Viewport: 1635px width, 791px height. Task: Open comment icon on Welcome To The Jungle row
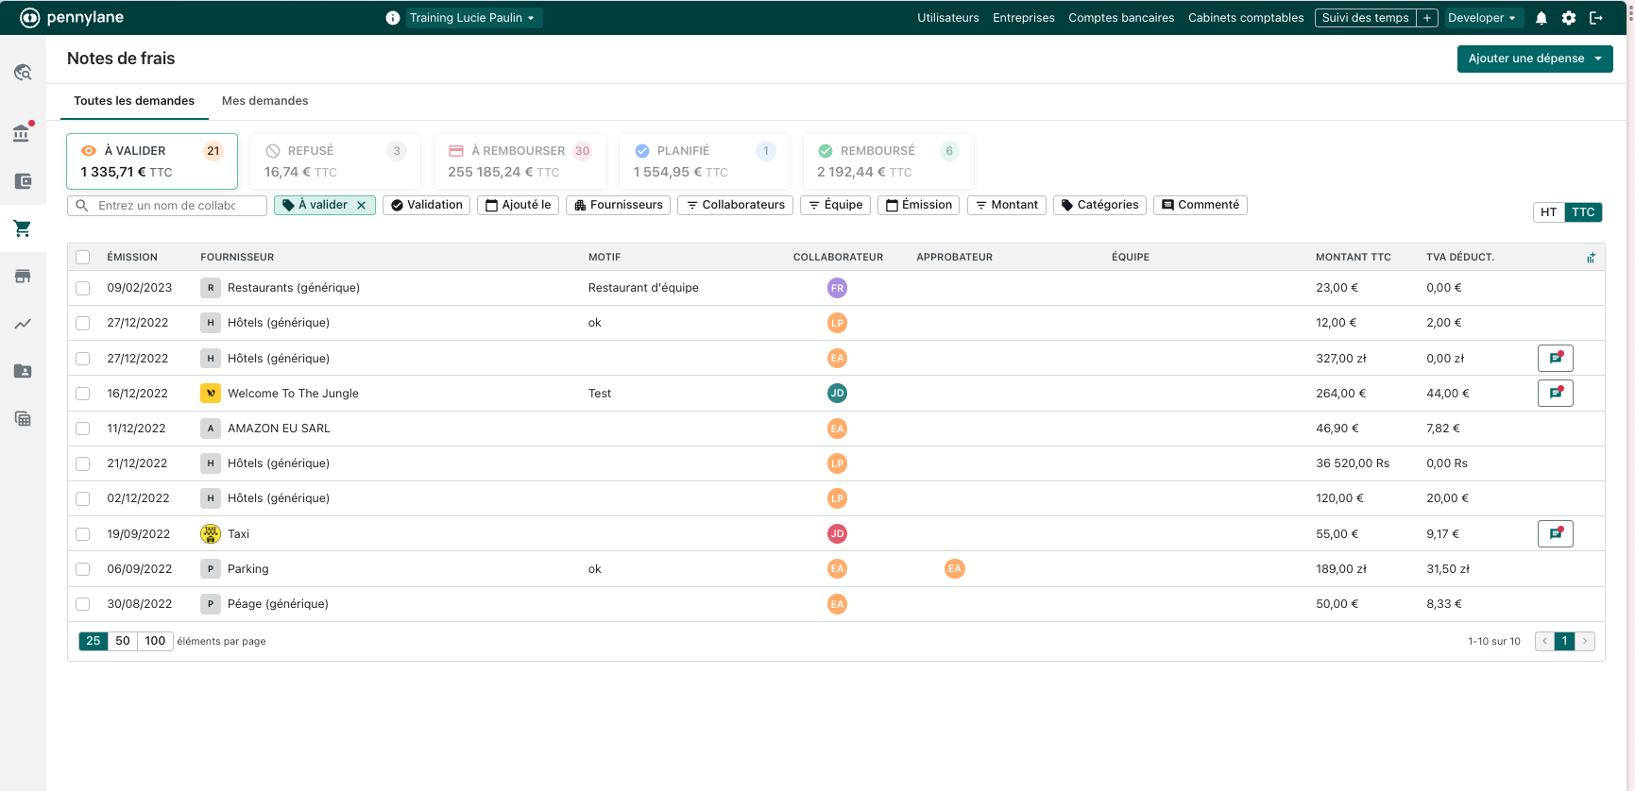click(1556, 394)
